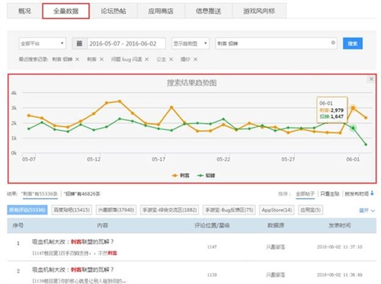Close the search trend chart panel
Image resolution: width=381 pixels, height=284 pixels.
371,79
